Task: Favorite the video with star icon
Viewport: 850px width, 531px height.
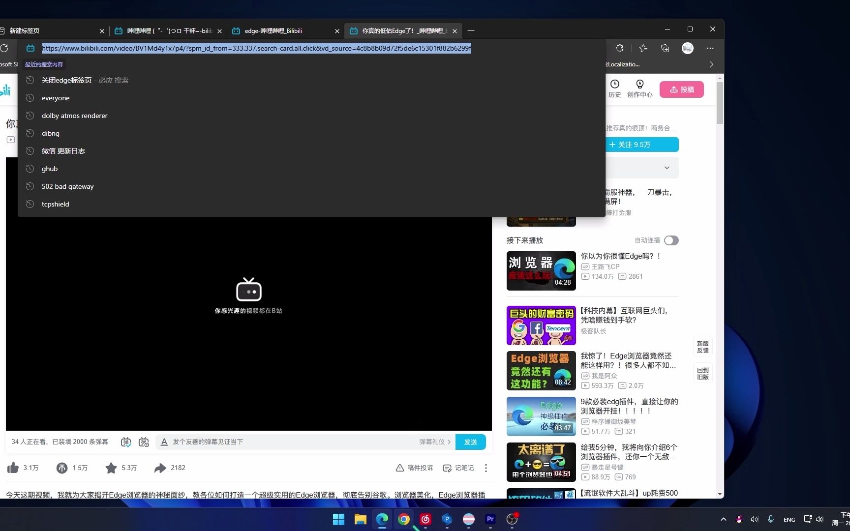Action: tap(111, 468)
